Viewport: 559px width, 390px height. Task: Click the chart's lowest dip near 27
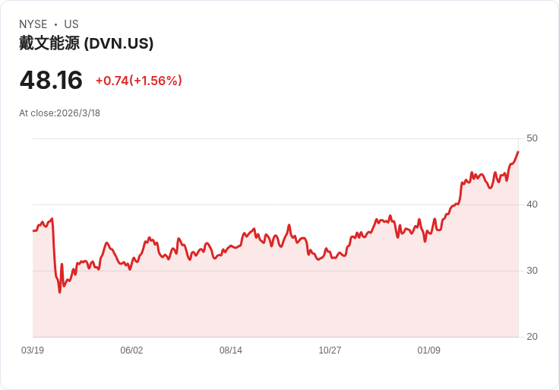[x=59, y=292]
